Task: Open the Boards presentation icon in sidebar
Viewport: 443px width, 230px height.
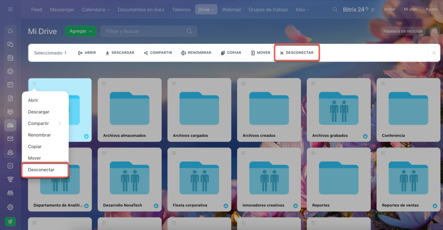Action: 10,112
